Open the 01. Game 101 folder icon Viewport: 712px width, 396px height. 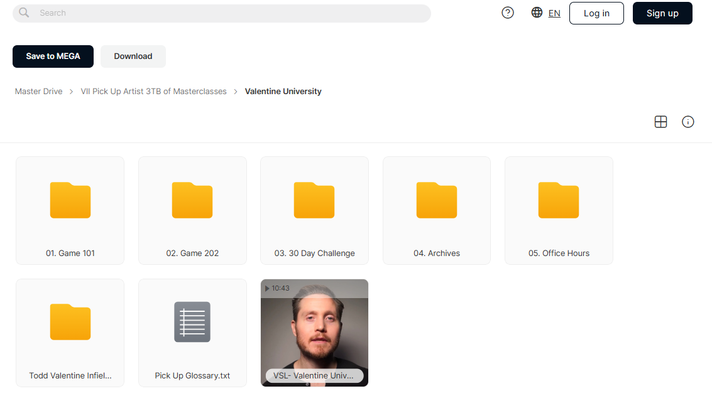(70, 200)
